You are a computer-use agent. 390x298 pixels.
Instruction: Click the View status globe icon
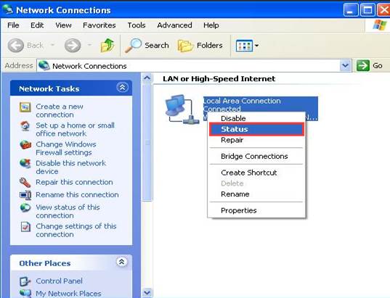[25, 207]
